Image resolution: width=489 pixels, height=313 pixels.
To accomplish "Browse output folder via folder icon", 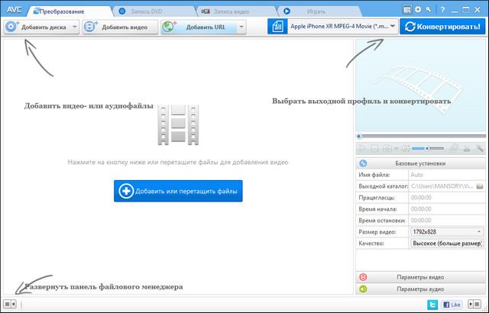I will [x=480, y=186].
